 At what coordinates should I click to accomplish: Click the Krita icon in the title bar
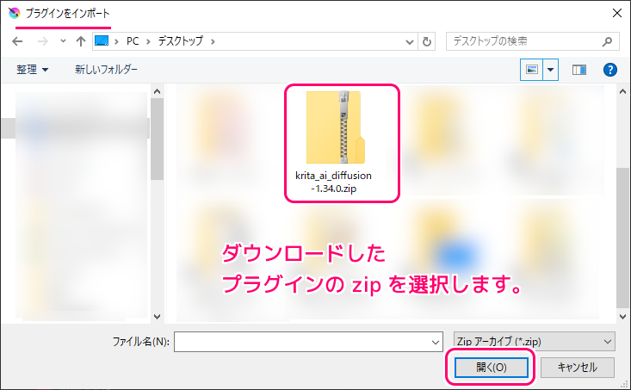pos(14,13)
